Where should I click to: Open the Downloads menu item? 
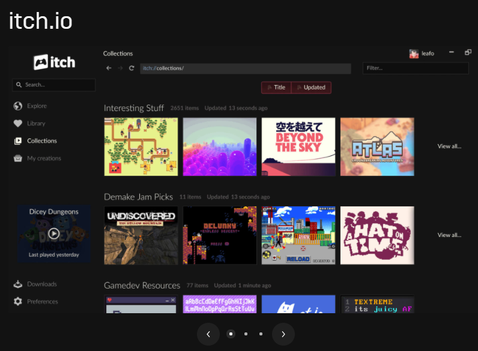pos(42,284)
